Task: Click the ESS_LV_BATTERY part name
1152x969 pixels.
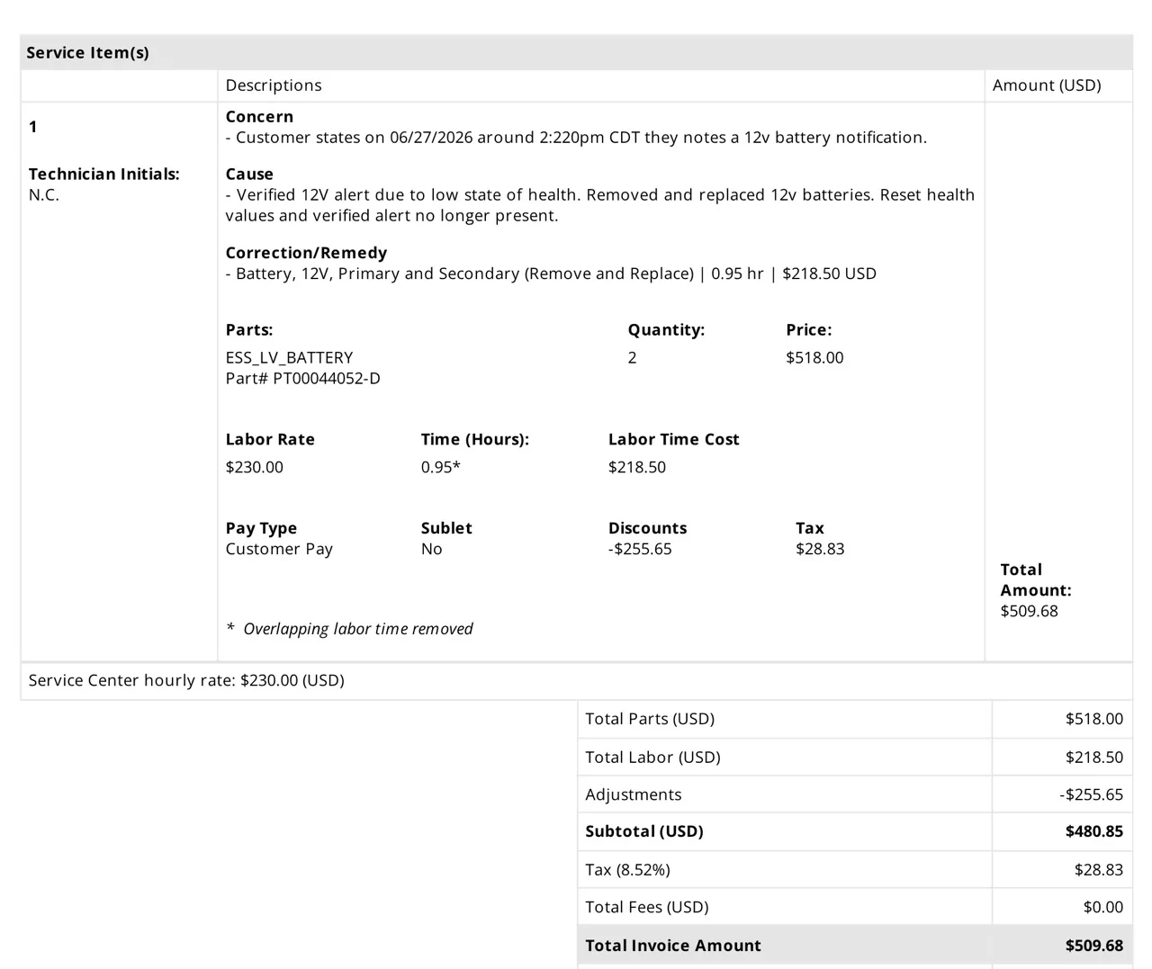Action: (289, 358)
